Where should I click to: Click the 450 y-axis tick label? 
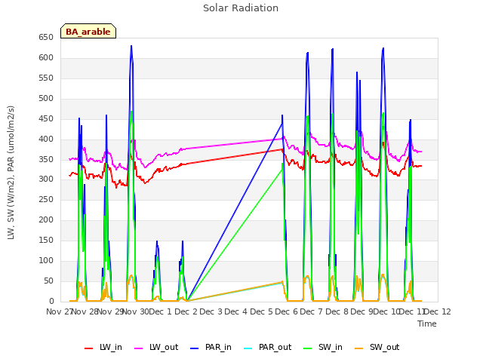point(46,118)
